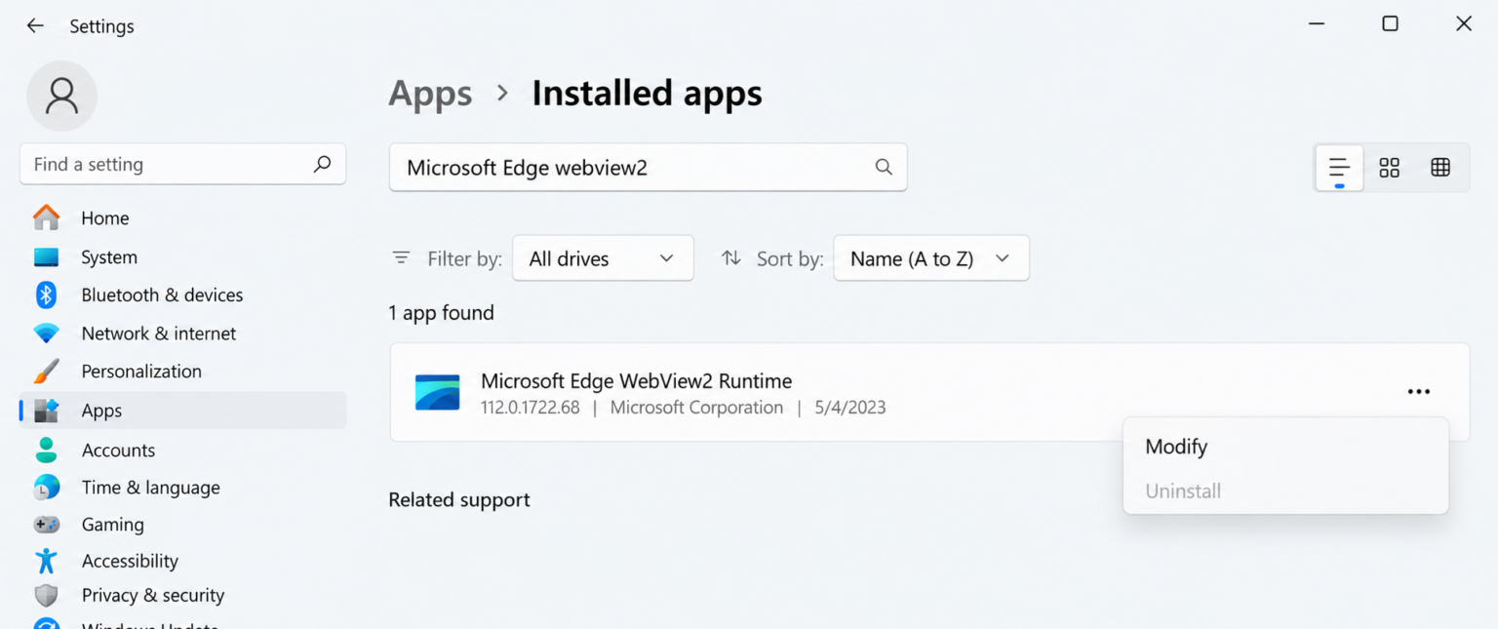
Task: Click the Microsoft Edge WebView2 Runtime app icon
Action: (437, 392)
